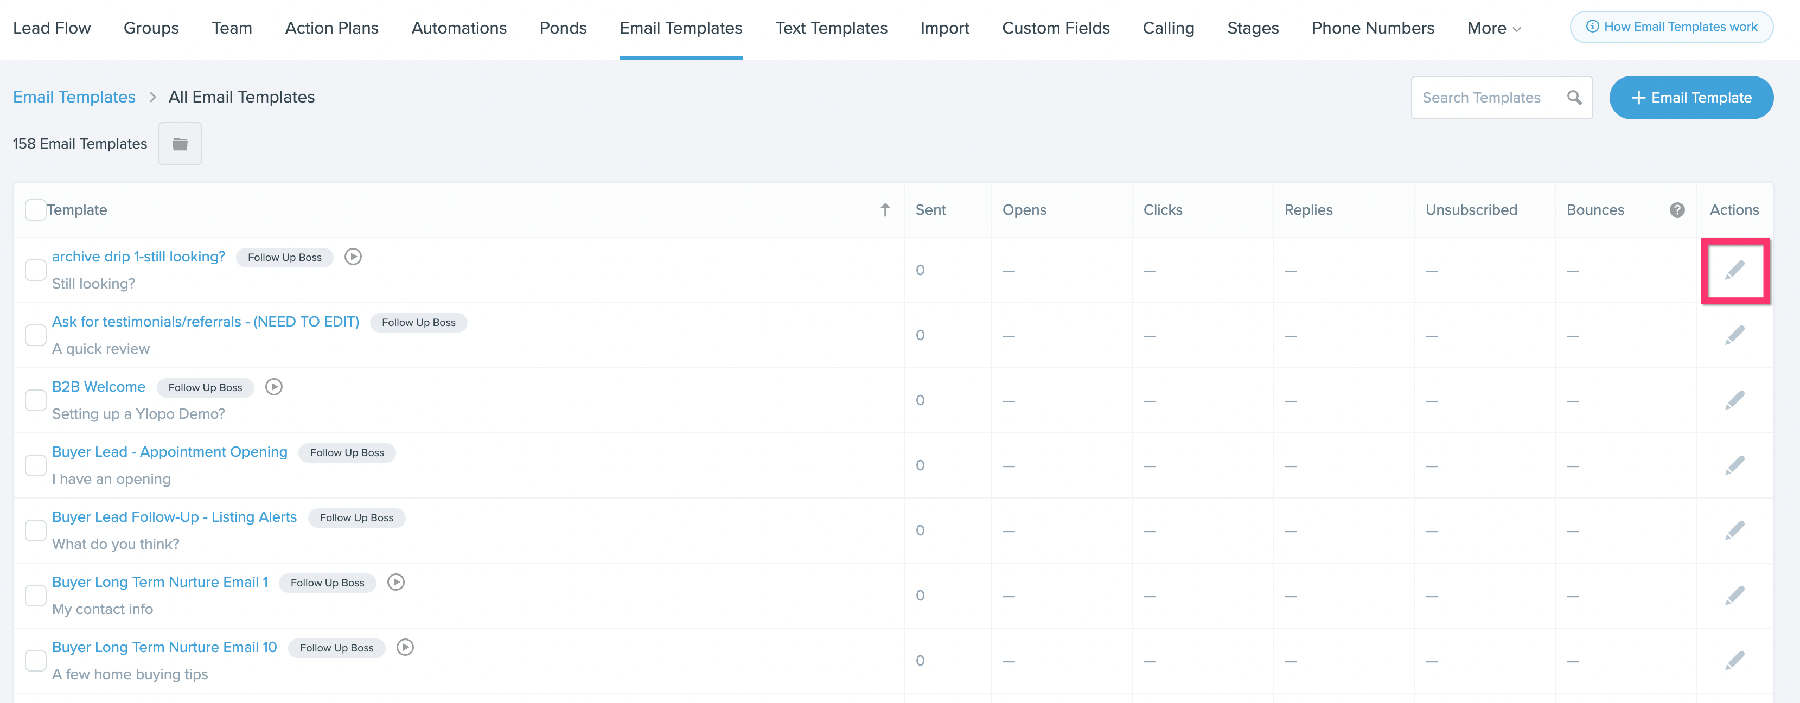This screenshot has width=1800, height=703.
Task: Go to the Team tab
Action: click(x=232, y=29)
